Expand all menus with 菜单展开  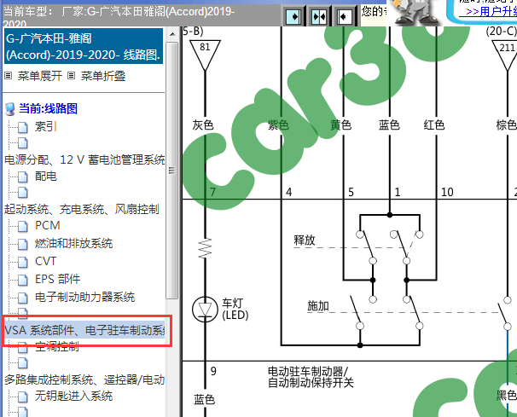point(39,76)
